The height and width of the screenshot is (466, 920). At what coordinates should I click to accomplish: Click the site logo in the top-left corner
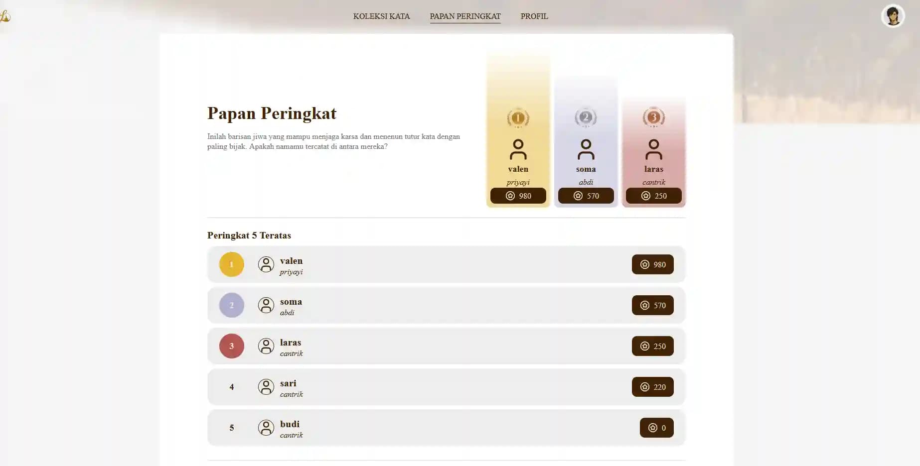point(5,16)
